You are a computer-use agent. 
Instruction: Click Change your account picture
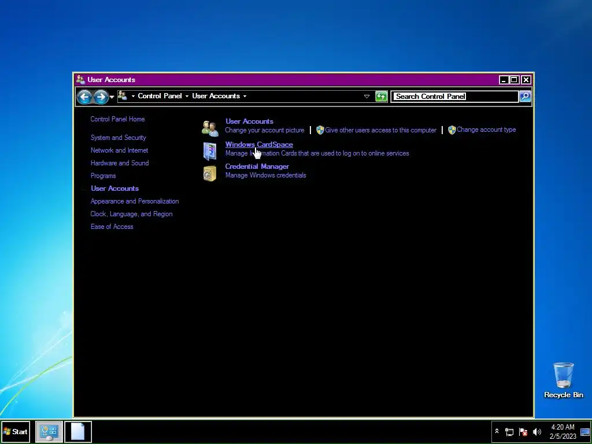pyautogui.click(x=265, y=130)
